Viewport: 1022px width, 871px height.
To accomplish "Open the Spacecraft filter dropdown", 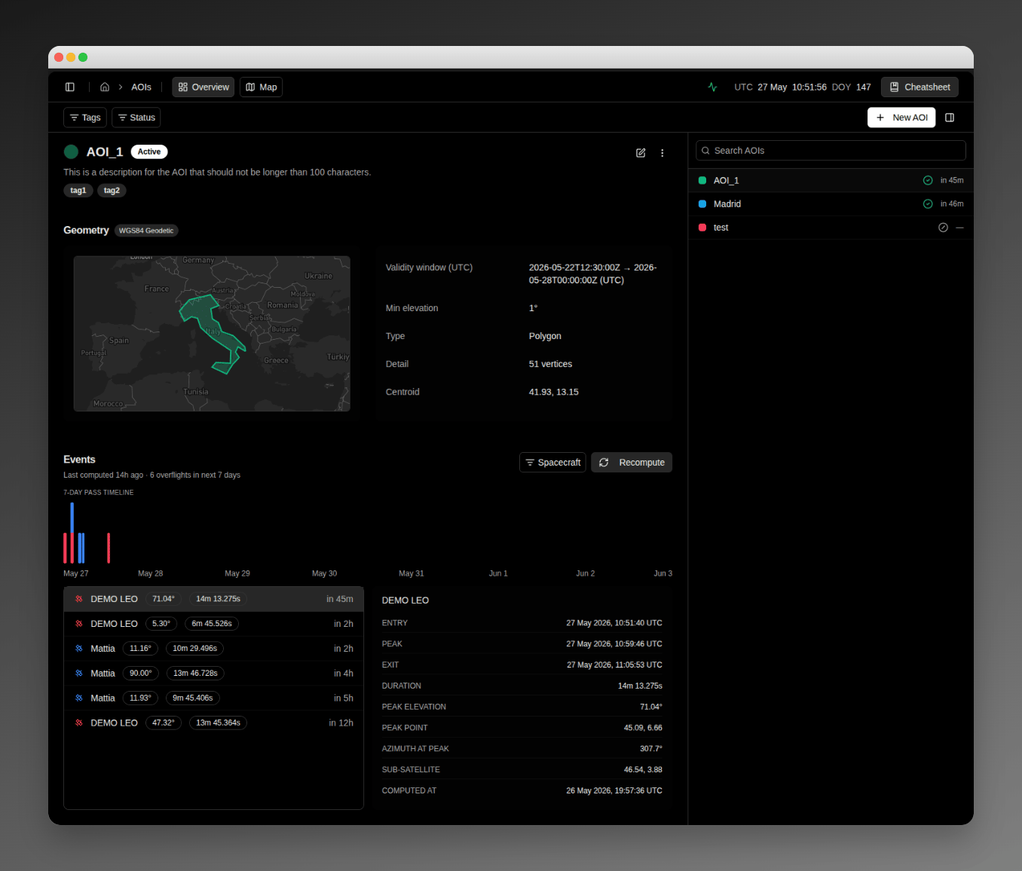I will click(552, 463).
